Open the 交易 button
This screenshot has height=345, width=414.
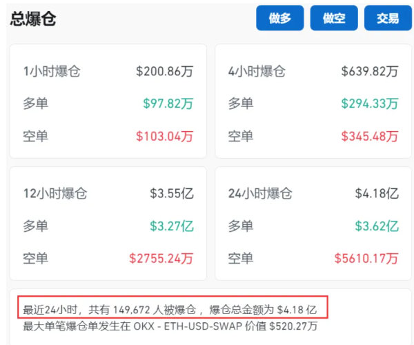pyautogui.click(x=388, y=18)
